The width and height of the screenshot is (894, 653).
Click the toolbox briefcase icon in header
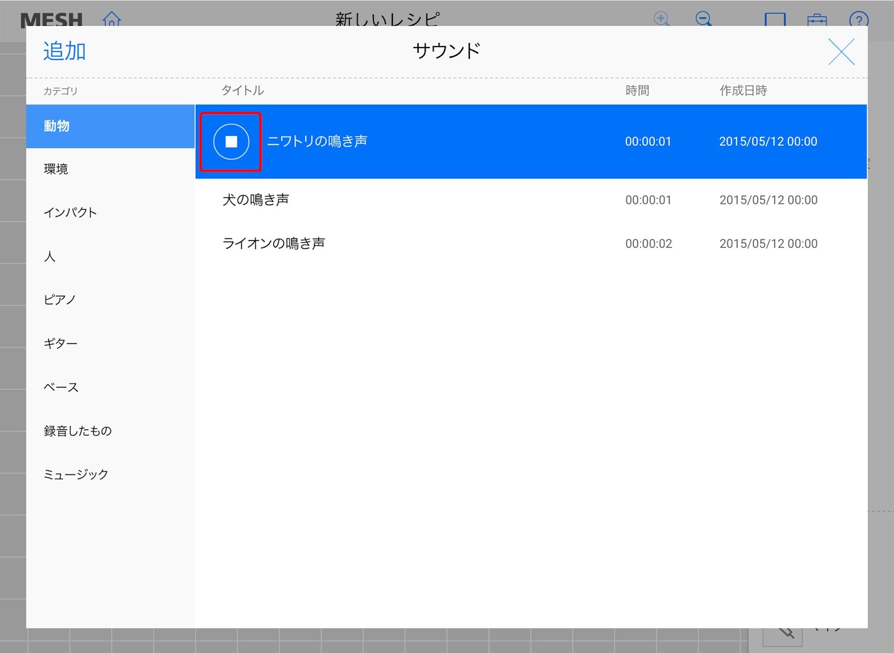point(817,20)
